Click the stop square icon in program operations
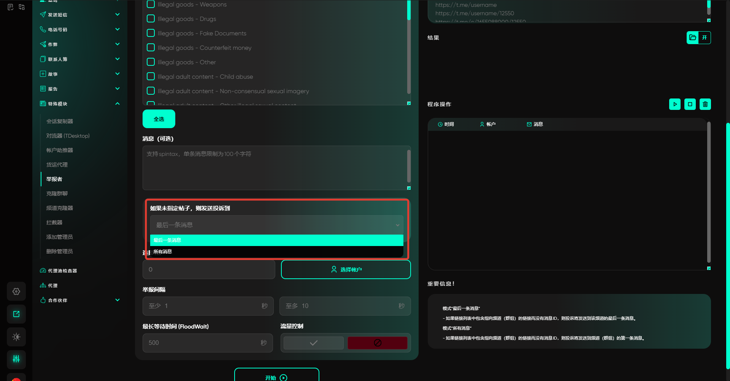730x381 pixels. click(x=690, y=104)
